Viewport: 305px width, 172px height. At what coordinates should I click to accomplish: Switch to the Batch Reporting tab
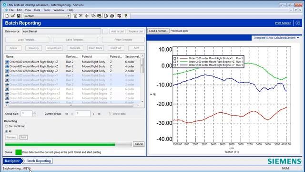[x=38, y=161]
